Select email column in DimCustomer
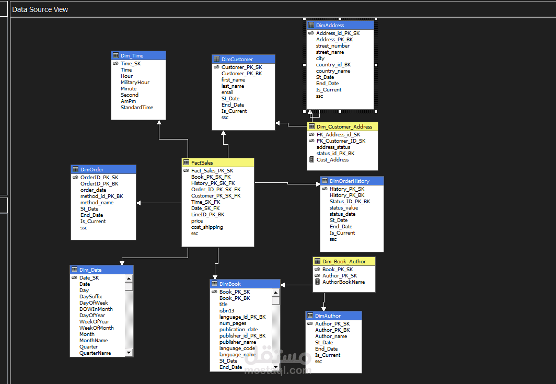 click(227, 92)
